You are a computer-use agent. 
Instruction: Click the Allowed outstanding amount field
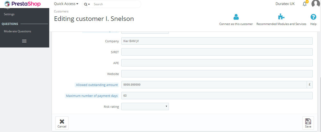(214, 85)
